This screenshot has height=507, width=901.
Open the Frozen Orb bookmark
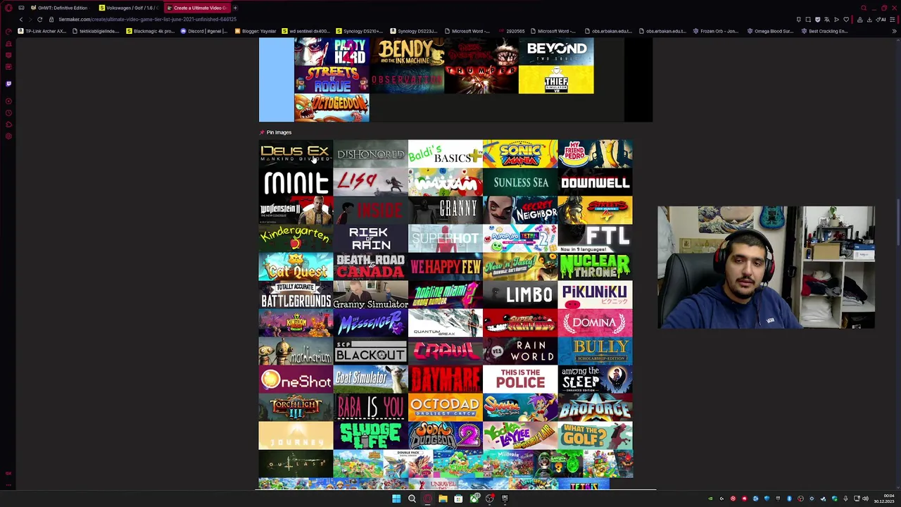click(x=716, y=31)
